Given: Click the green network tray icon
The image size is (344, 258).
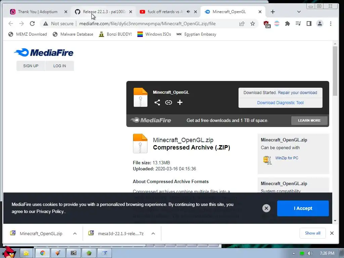Looking at the screenshot, I should pos(302,253).
